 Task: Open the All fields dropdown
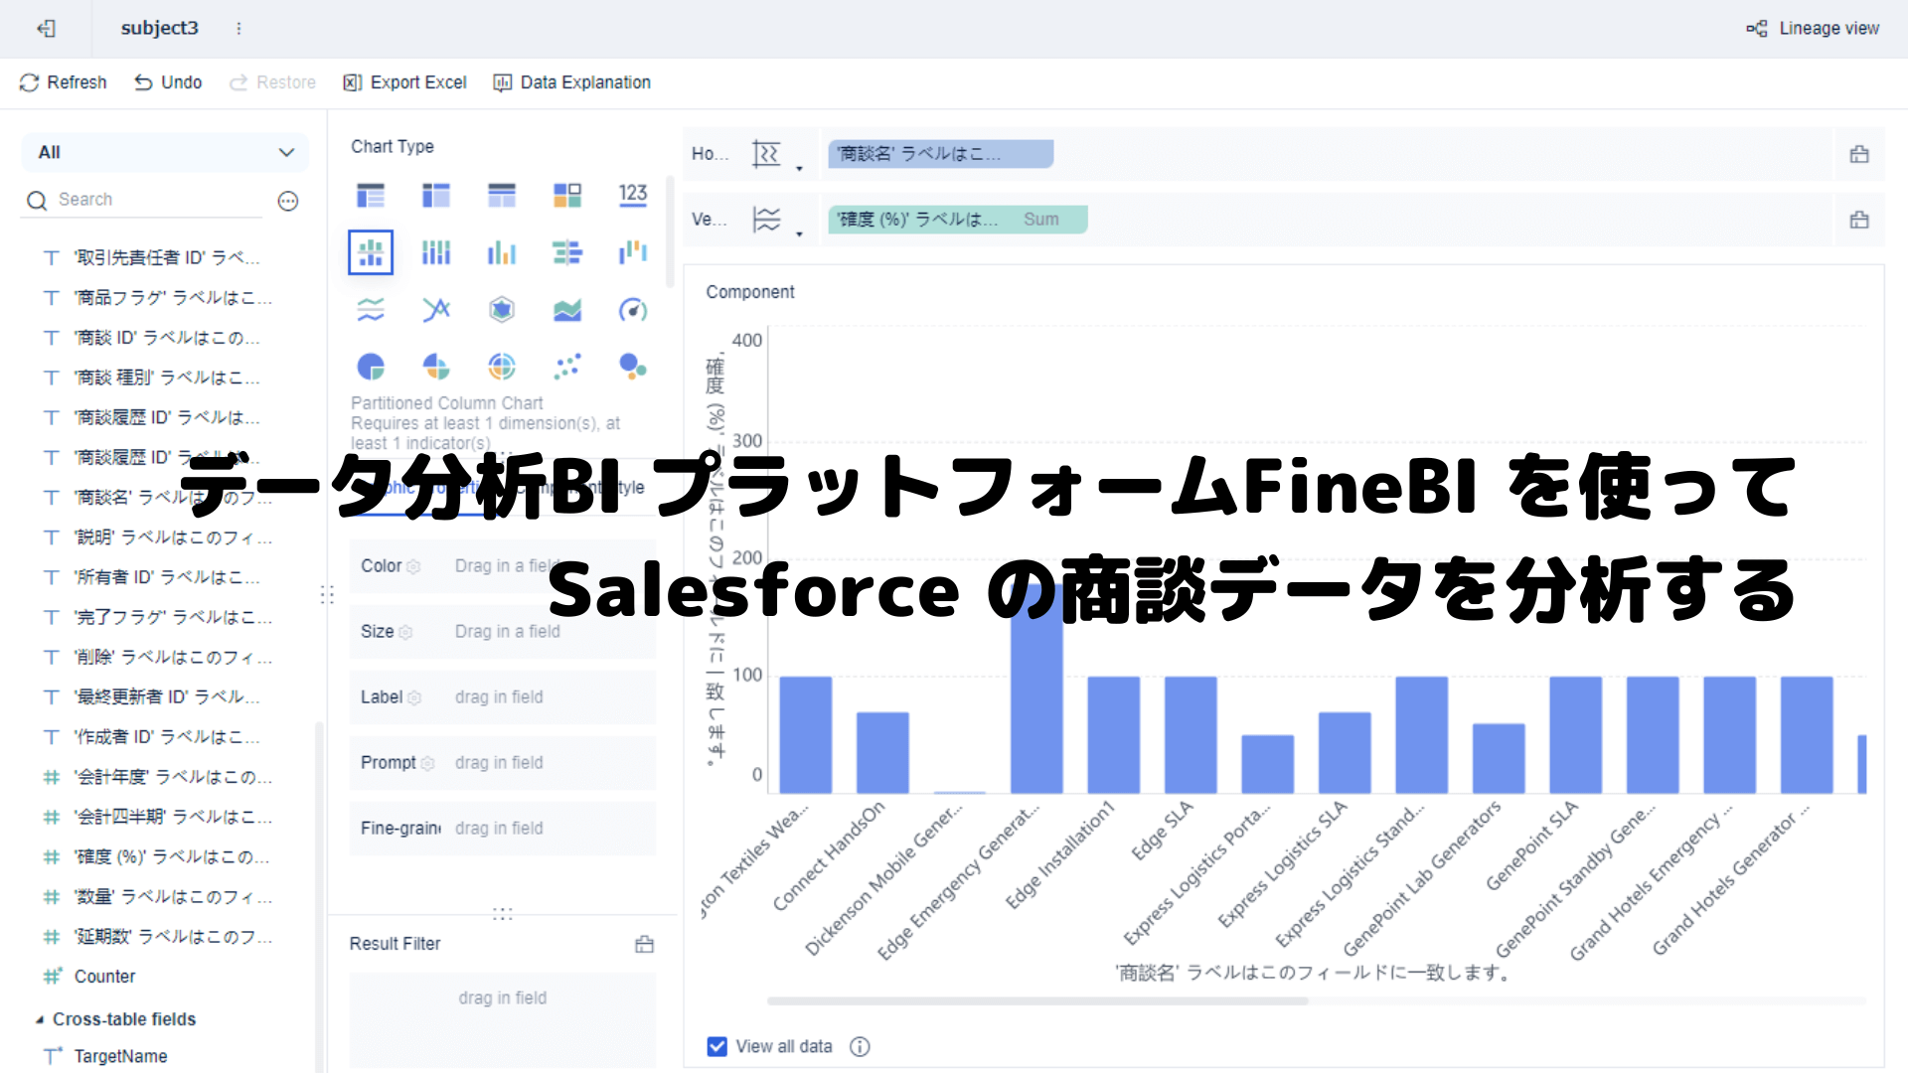[x=165, y=153]
